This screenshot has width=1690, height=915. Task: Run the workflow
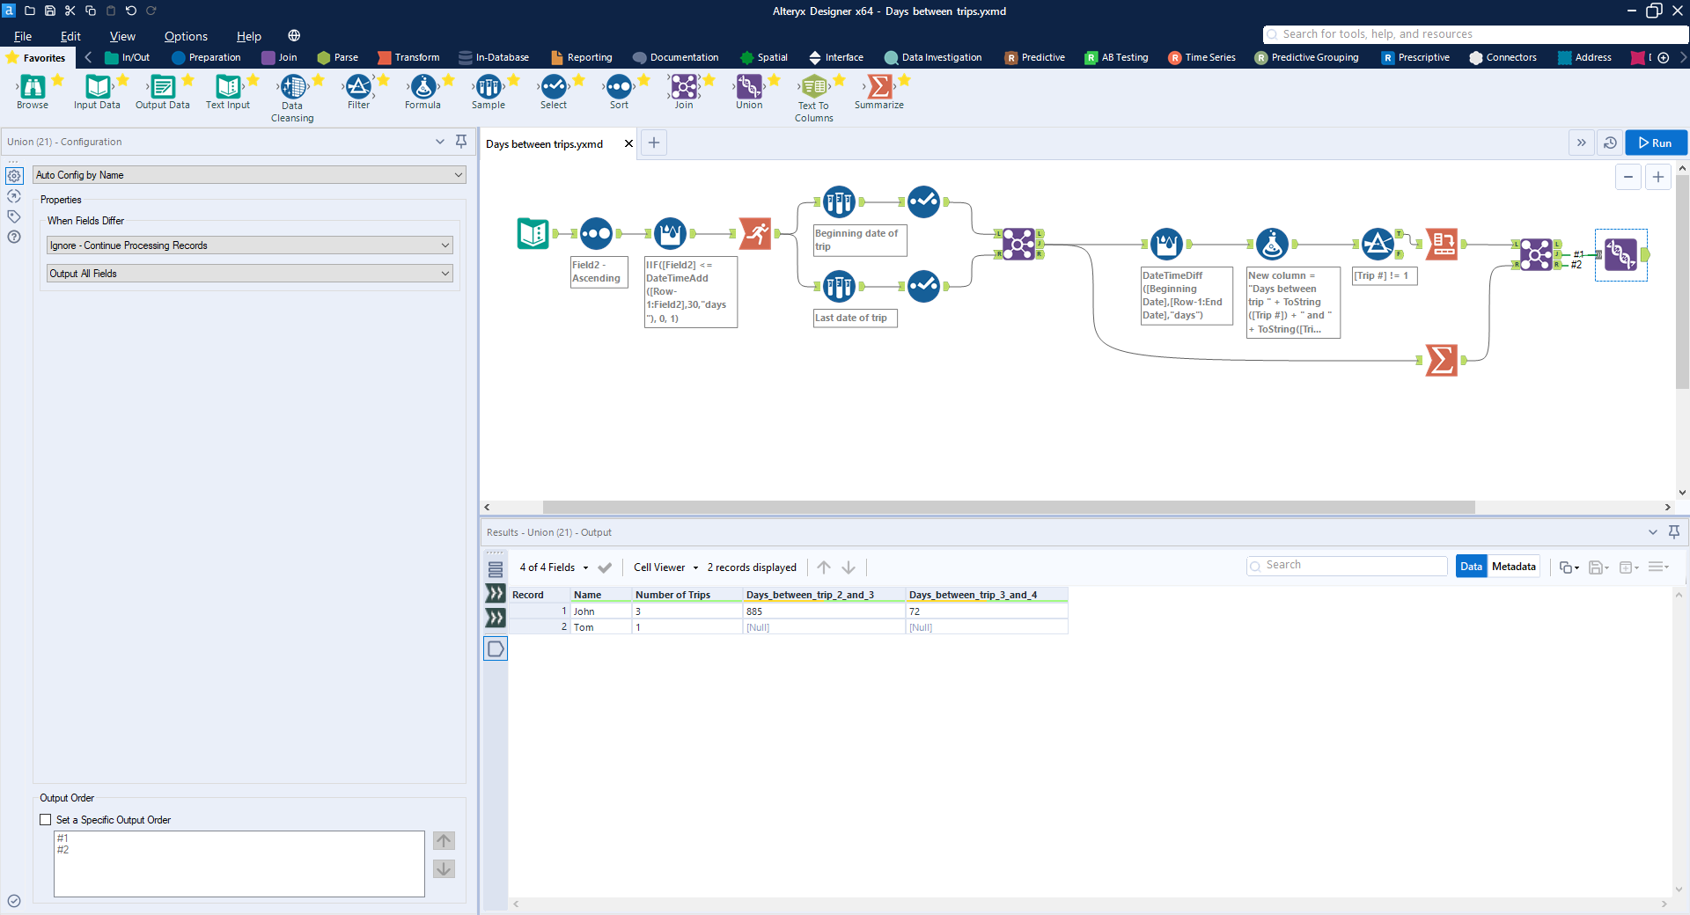[1656, 143]
